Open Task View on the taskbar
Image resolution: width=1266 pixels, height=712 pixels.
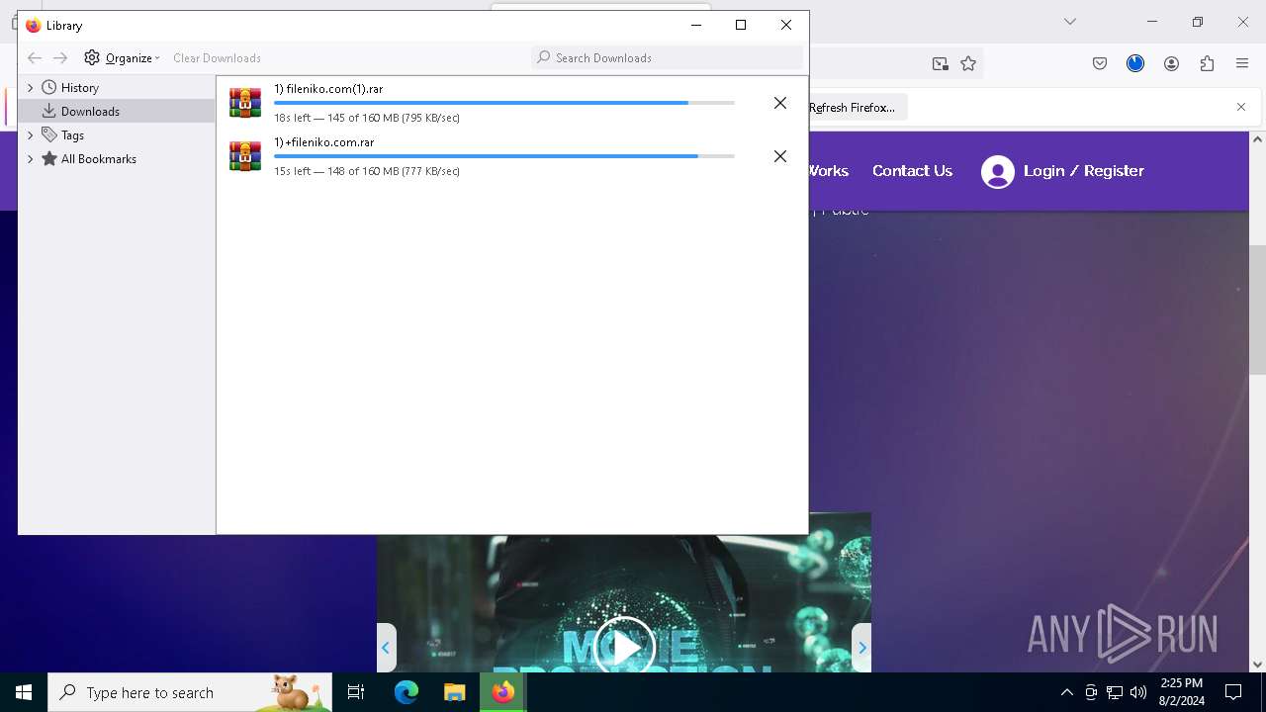click(356, 692)
